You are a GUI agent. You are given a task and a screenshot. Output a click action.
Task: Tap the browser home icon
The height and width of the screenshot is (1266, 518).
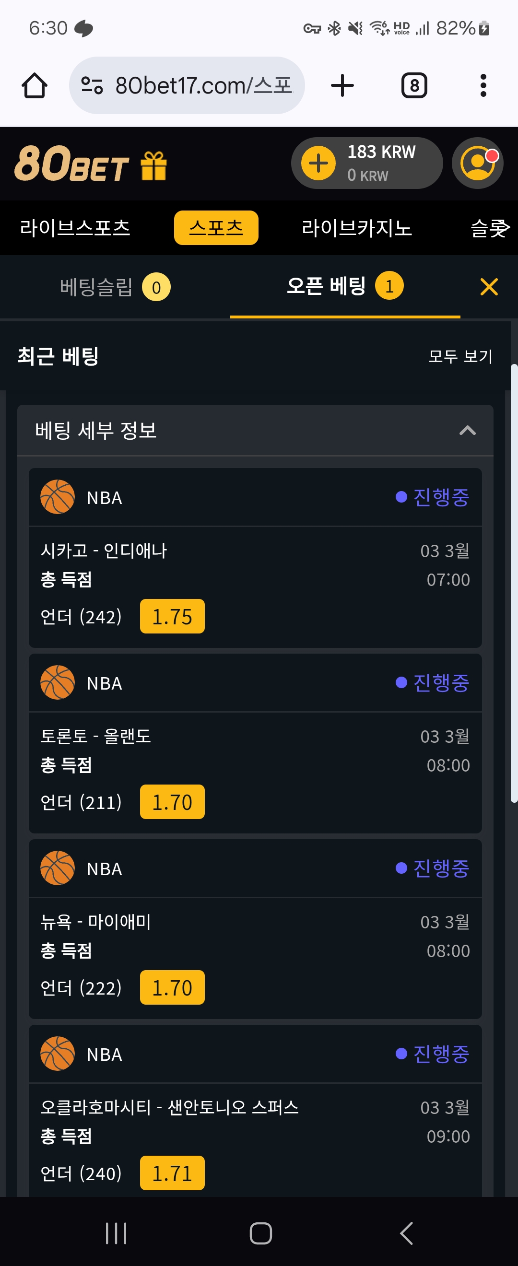point(35,85)
